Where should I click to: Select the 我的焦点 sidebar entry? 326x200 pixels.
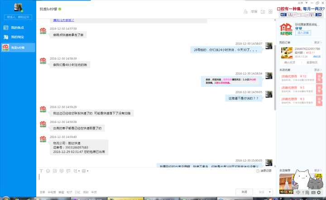18,28
